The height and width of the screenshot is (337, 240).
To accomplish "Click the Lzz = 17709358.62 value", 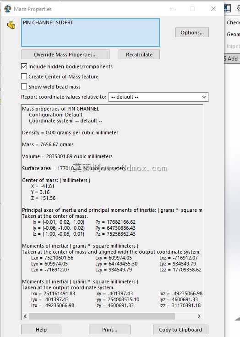I will tap(180, 270).
